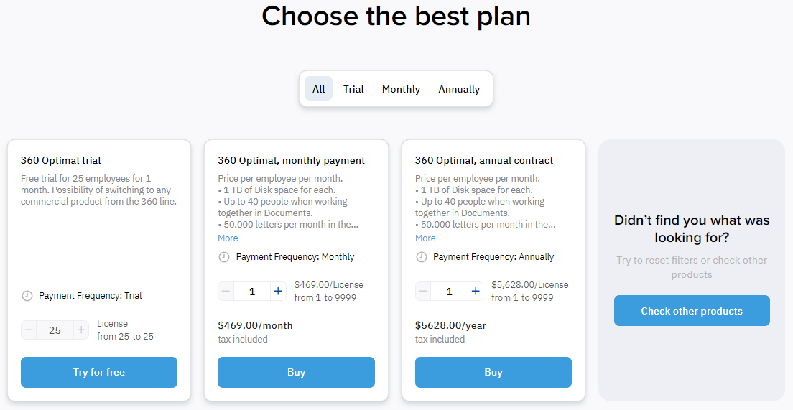Switch to the Trial filter tab
This screenshot has height=410, width=793.
[353, 89]
